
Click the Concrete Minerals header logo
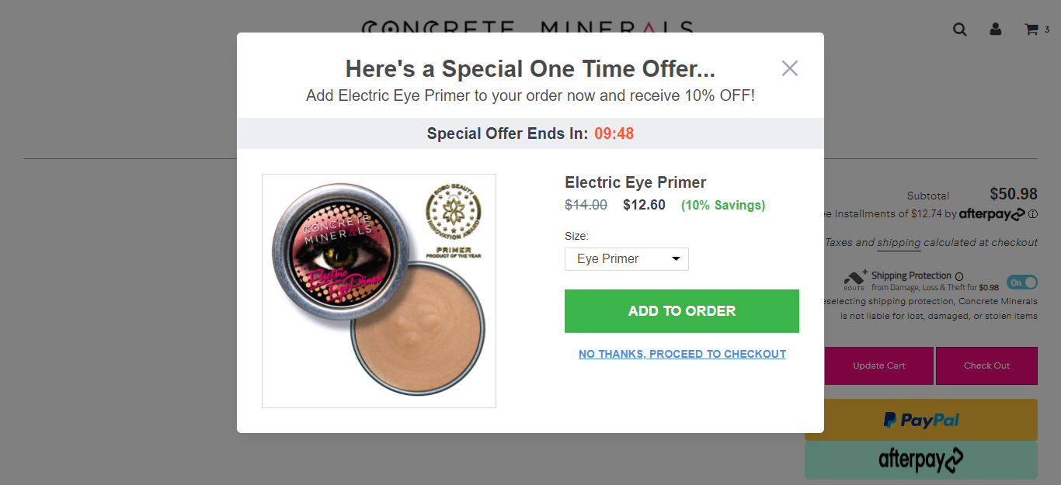coord(528,28)
